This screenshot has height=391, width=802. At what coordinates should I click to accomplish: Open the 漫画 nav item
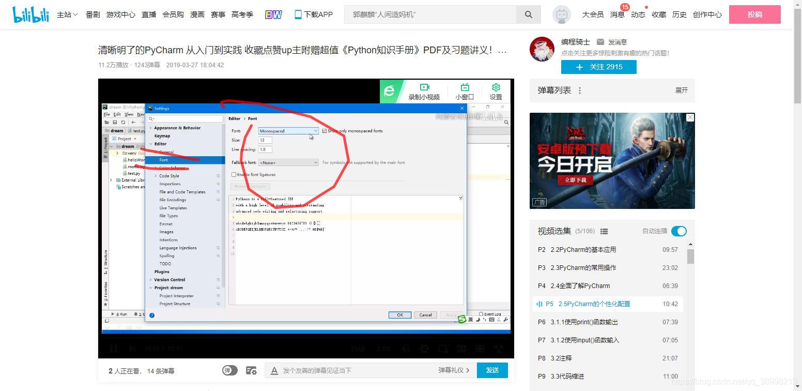[x=197, y=14]
